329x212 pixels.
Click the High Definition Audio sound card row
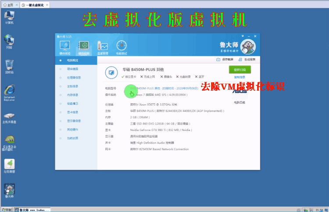click(x=152, y=143)
